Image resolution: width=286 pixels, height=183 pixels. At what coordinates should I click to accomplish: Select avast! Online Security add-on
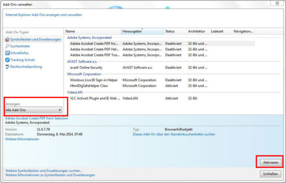(160, 68)
